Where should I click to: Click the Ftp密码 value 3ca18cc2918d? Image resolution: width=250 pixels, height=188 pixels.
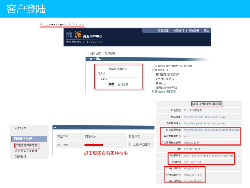point(192,162)
